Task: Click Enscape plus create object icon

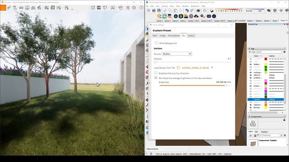Action: point(176,16)
